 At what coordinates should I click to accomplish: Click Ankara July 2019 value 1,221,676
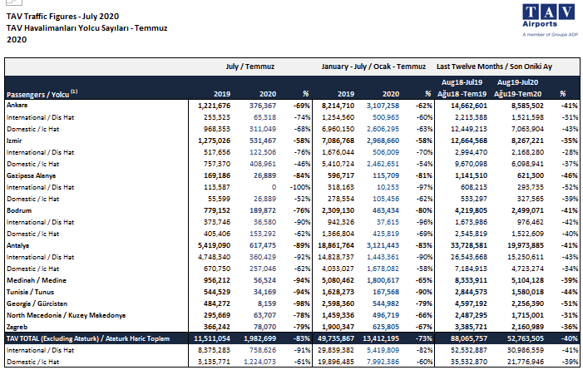pos(215,106)
